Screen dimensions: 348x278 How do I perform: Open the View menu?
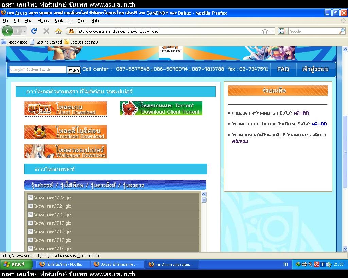[x=29, y=21]
